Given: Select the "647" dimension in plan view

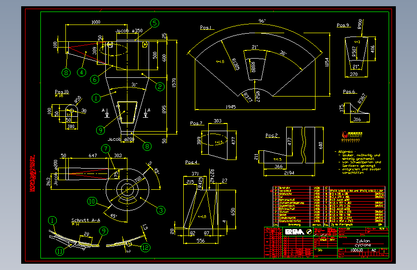Looking at the screenshot, I should click(92, 156).
